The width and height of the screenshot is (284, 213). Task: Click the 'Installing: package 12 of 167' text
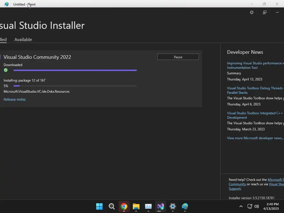[x=24, y=80]
